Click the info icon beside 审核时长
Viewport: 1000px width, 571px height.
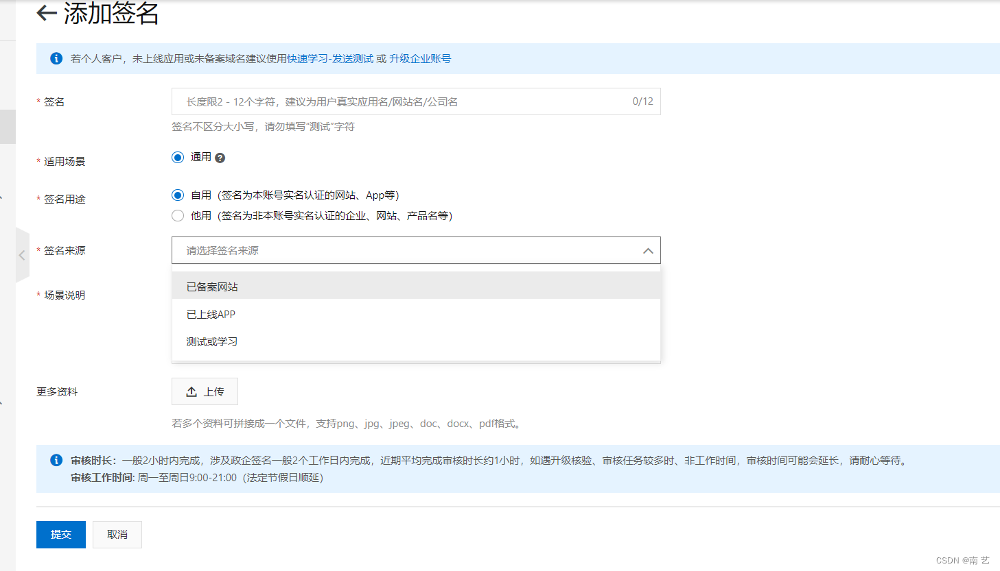tap(56, 460)
